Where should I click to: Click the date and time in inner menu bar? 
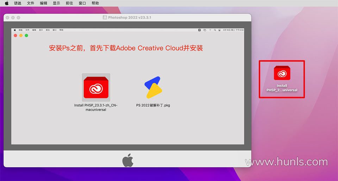point(233,30)
